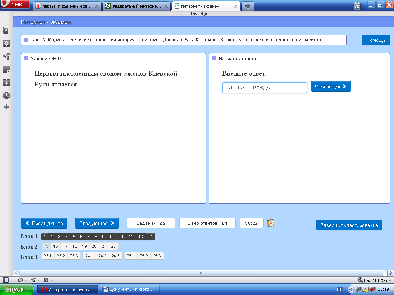Click Завершить тестирование button
Screen dimensions: 394x295
349,225
